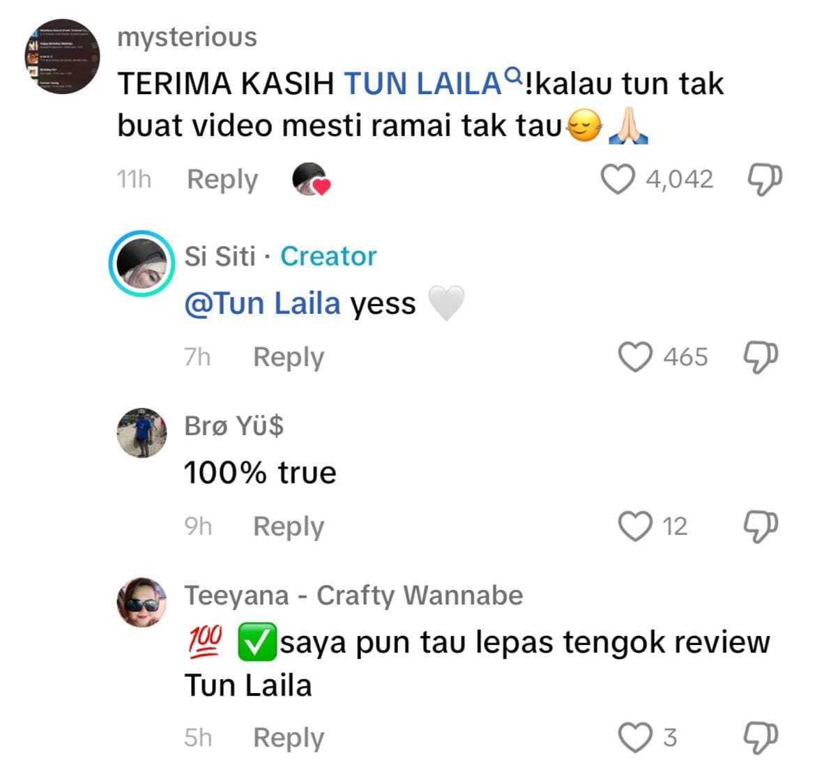The width and height of the screenshot is (815, 776).
Task: Dislike Si Siti's creator reply
Action: (761, 357)
